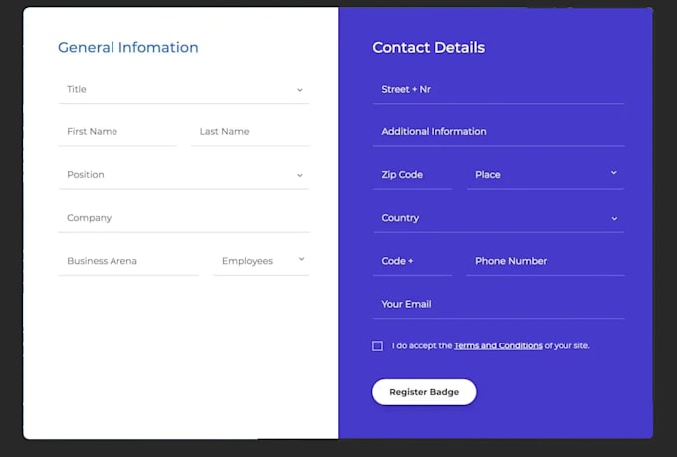Click the First Name input field
Screen dimensions: 677x457
coord(117,132)
